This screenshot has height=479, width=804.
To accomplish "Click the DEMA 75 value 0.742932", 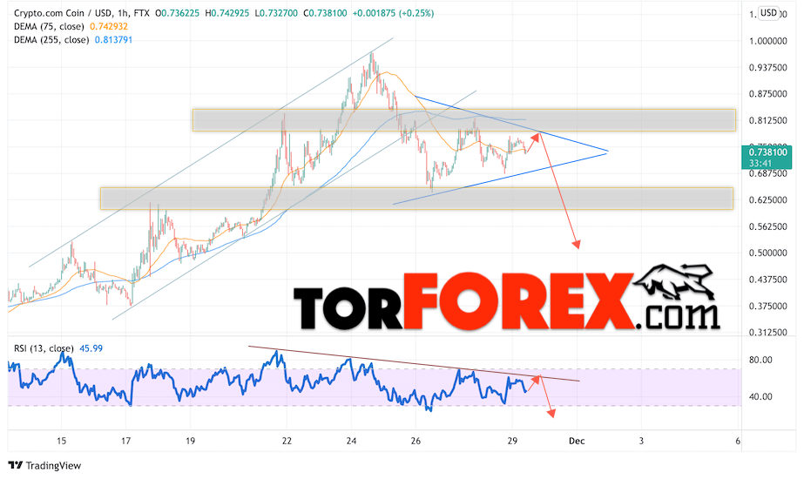I will click(x=109, y=27).
